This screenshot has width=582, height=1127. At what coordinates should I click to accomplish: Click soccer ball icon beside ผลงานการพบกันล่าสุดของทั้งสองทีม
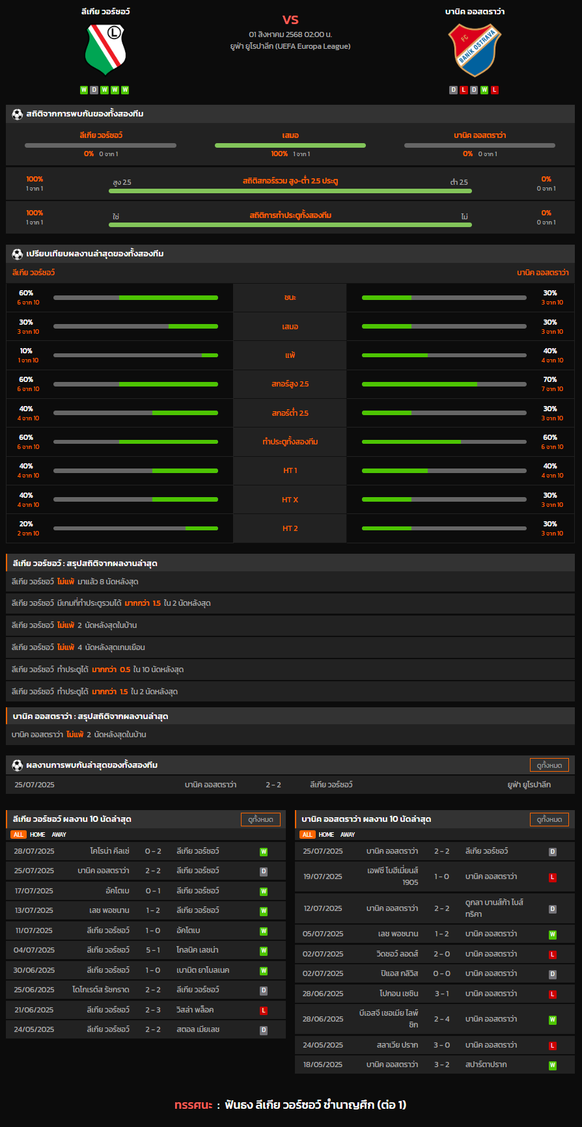(18, 765)
